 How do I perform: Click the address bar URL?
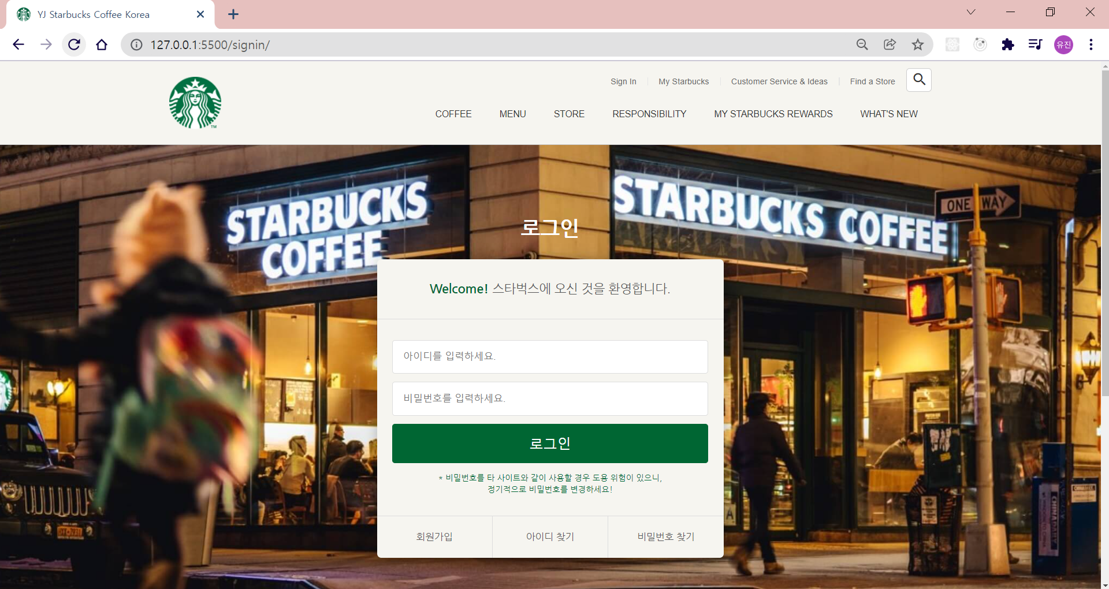[x=210, y=44]
